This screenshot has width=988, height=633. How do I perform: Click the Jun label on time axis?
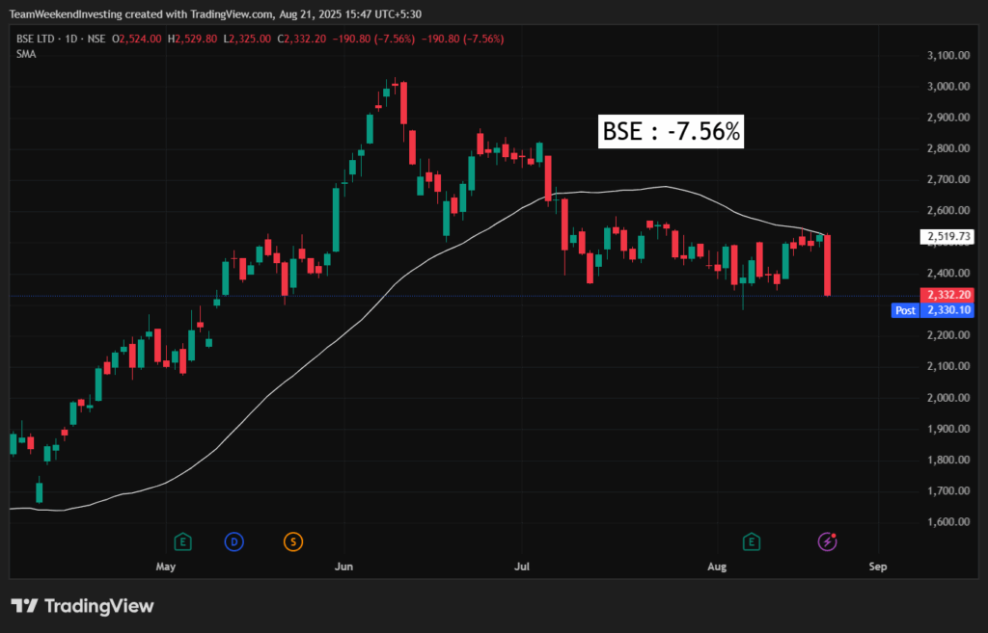(343, 567)
